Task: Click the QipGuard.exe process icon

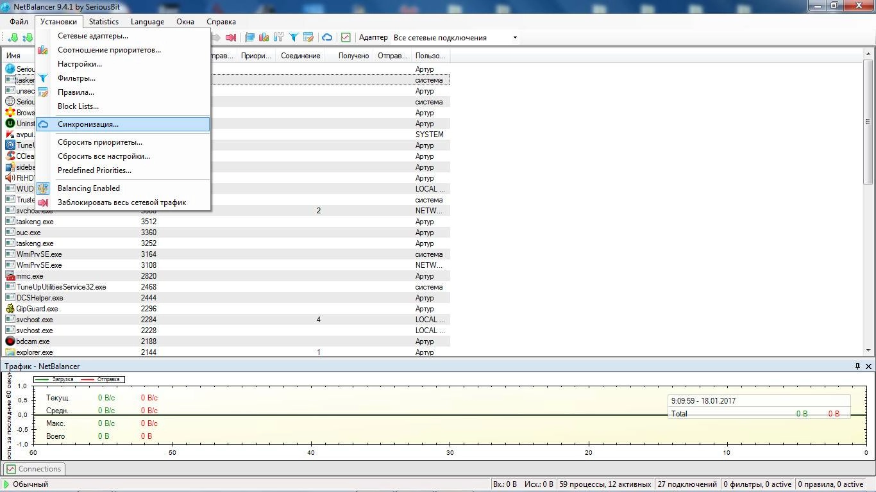Action: pos(10,309)
